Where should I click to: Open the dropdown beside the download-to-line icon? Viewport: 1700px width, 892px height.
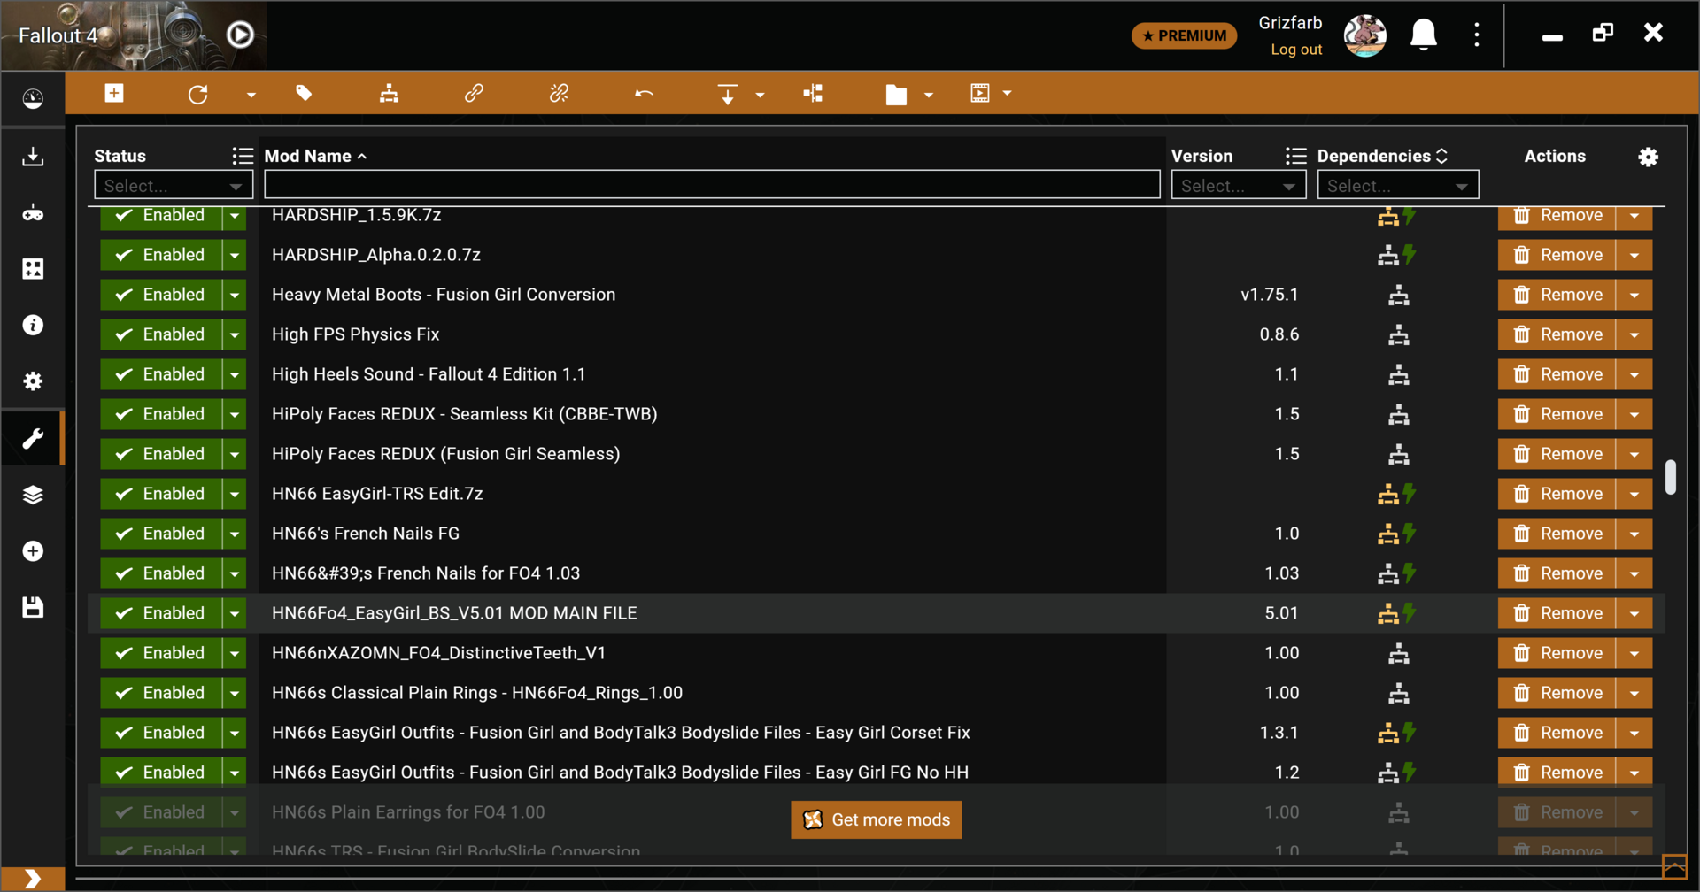point(760,95)
